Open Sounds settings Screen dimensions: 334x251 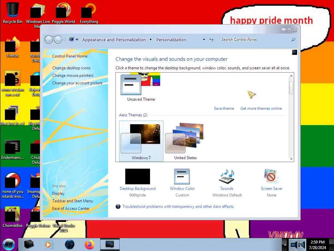point(227,183)
